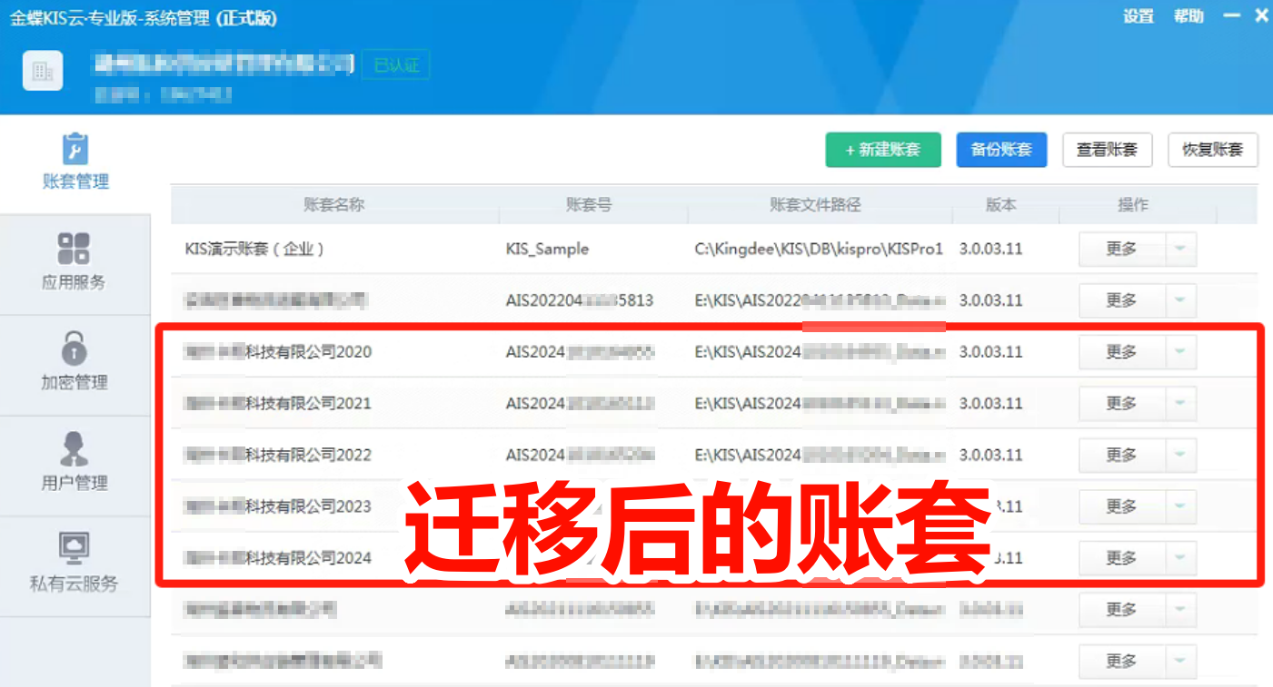Minimize the KIS window

pos(1231,16)
